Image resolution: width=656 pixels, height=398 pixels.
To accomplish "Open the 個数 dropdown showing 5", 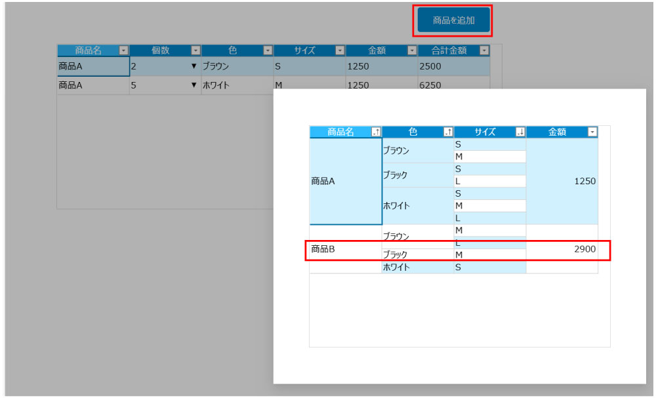I will click(x=194, y=85).
